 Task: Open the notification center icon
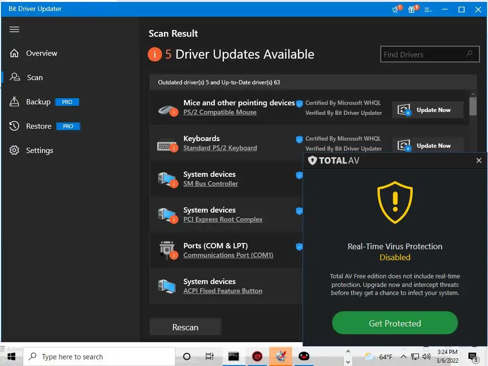click(x=473, y=357)
